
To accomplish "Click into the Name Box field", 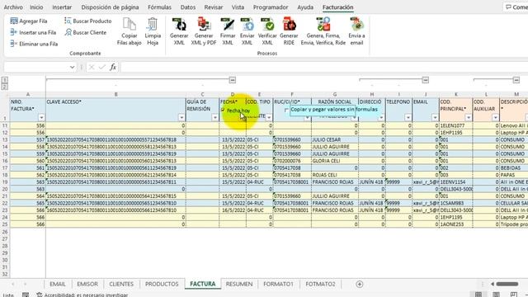I will coord(36,67).
